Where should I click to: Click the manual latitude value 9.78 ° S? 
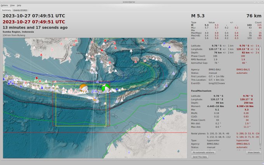click(x=217, y=46)
